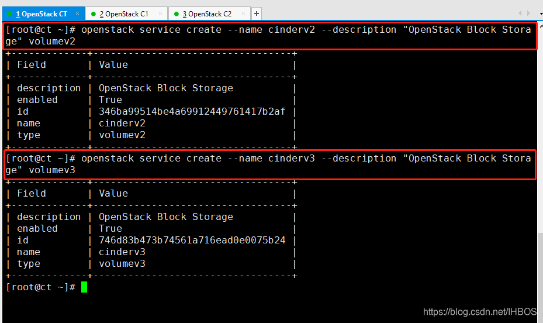This screenshot has width=543, height=323.
Task: Click the scroll tabs left arrow
Action: tap(520, 13)
